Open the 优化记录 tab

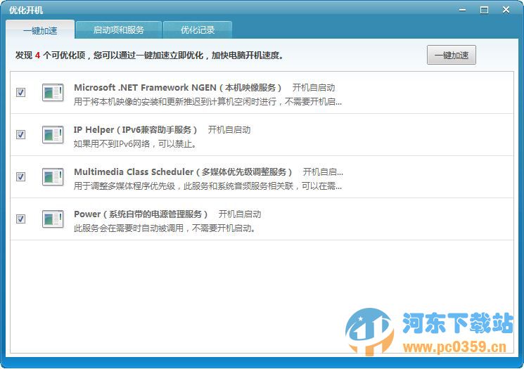198,30
